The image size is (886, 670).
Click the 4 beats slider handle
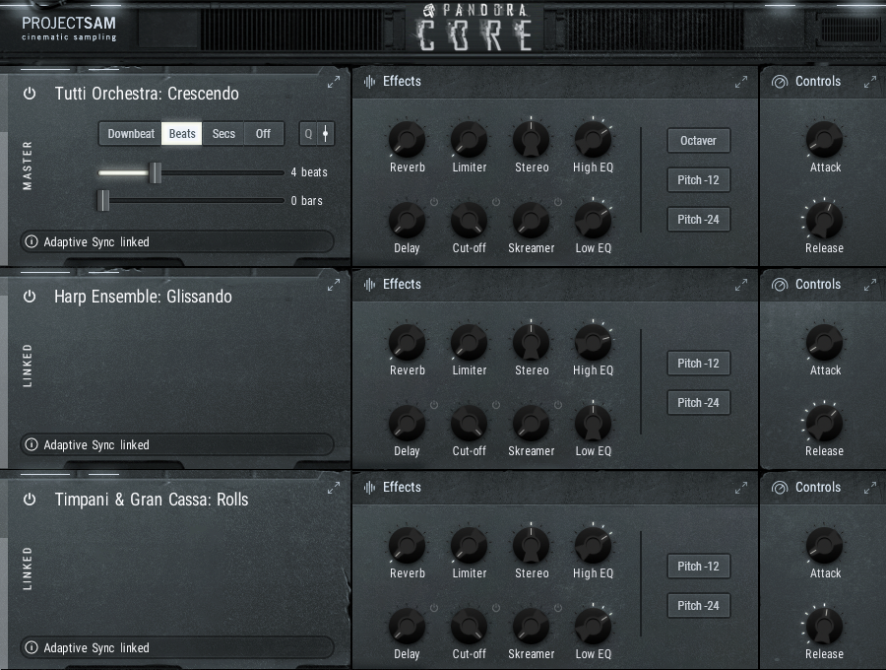coord(157,171)
